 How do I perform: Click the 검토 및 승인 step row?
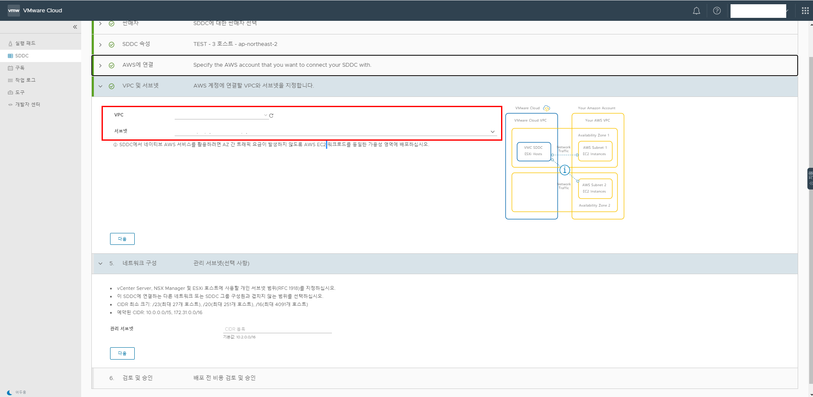[445, 378]
